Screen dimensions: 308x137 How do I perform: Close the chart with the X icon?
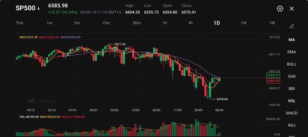pyautogui.click(x=291, y=8)
